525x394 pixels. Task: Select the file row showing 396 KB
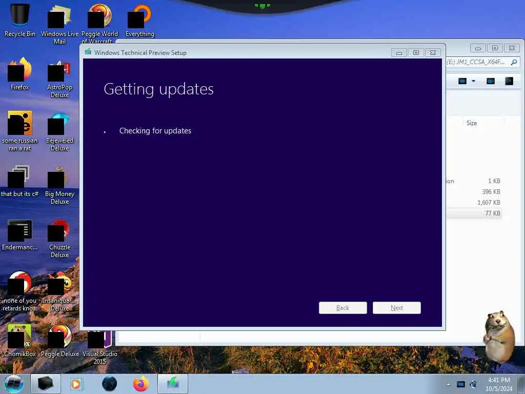tap(473, 192)
